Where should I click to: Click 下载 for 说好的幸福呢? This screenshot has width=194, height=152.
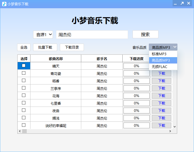162,125
